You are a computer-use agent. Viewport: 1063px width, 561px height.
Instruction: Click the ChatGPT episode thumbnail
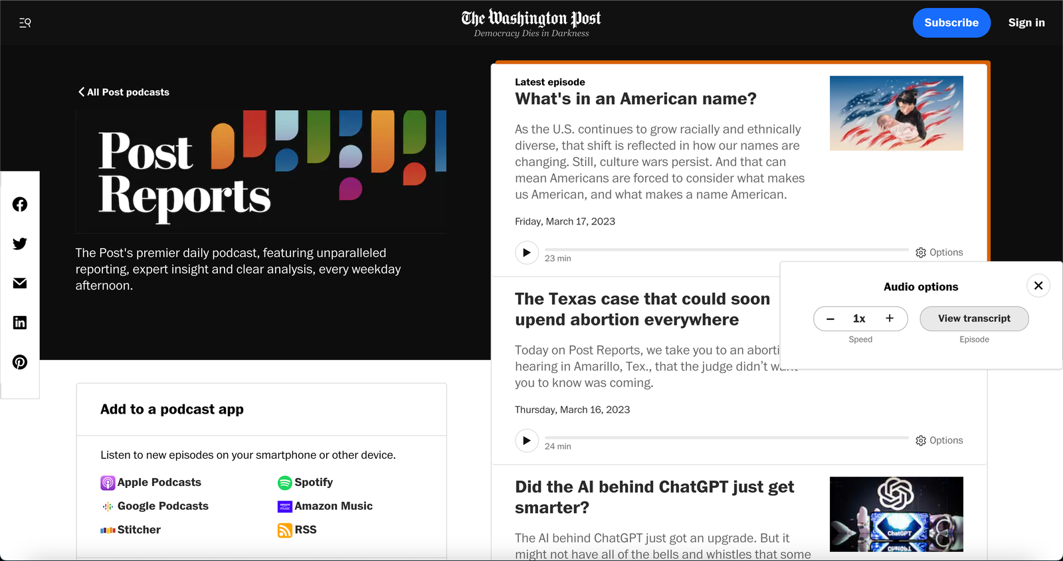click(896, 514)
